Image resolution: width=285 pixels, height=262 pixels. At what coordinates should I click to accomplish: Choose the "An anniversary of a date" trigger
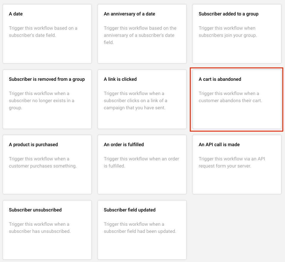coord(142,34)
